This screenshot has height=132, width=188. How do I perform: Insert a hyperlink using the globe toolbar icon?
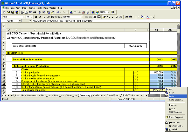pos(71,12)
